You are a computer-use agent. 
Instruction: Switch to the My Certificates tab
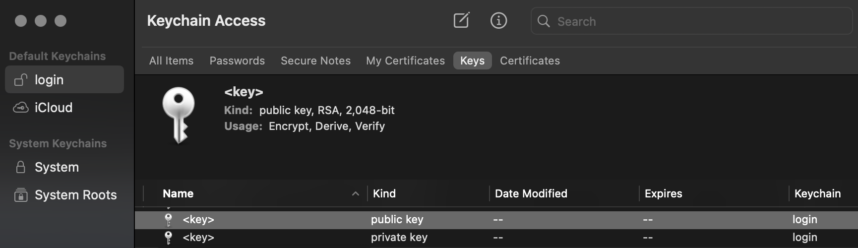coord(405,61)
